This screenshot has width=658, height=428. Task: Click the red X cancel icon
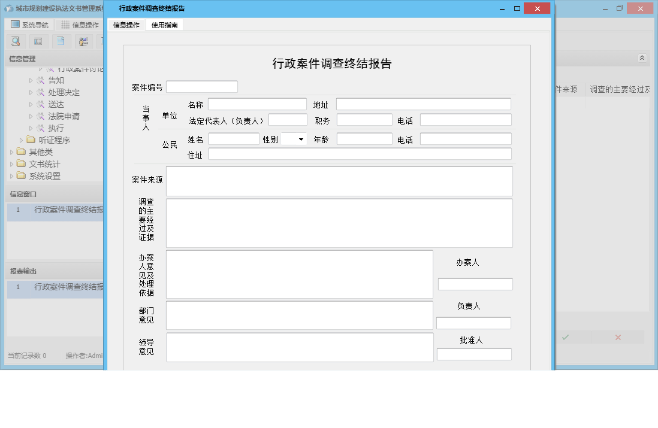[x=617, y=337]
